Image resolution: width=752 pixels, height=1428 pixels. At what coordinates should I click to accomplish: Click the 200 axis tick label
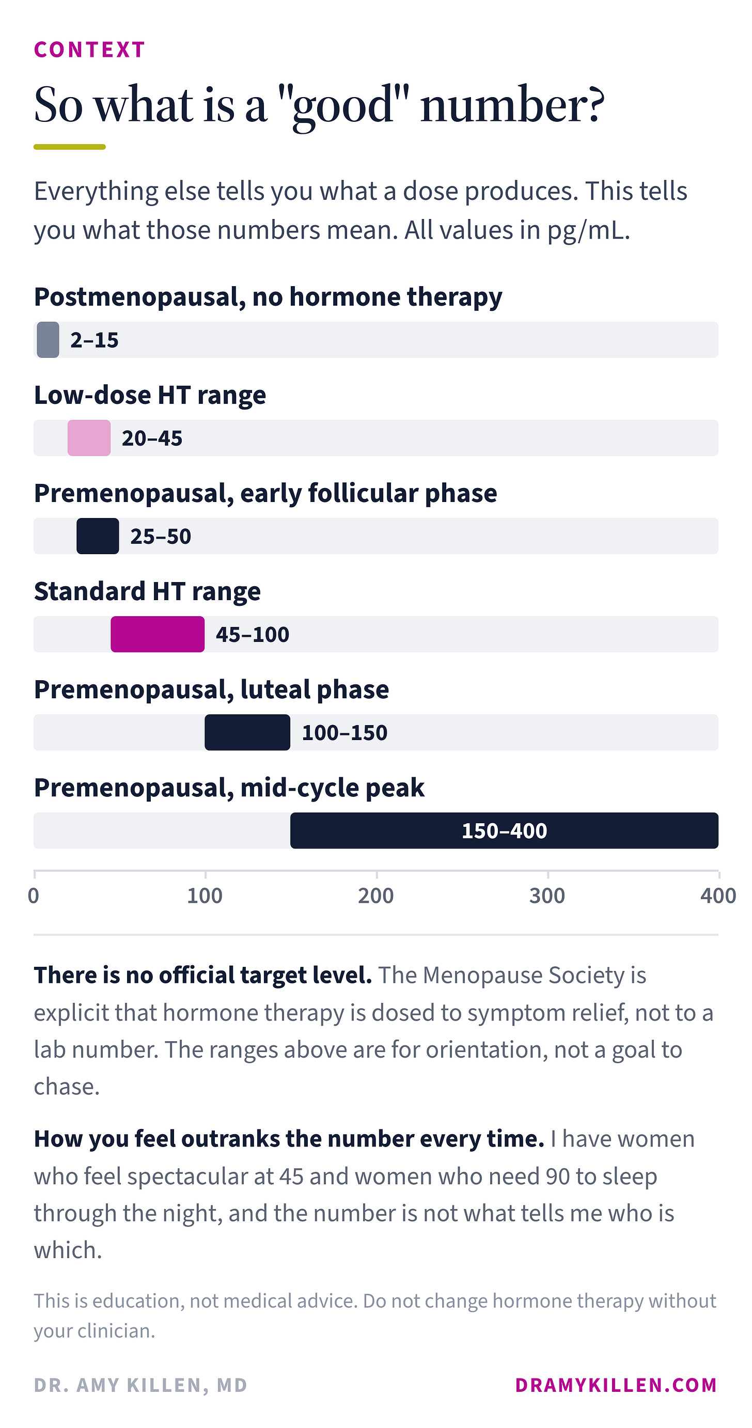376,896
